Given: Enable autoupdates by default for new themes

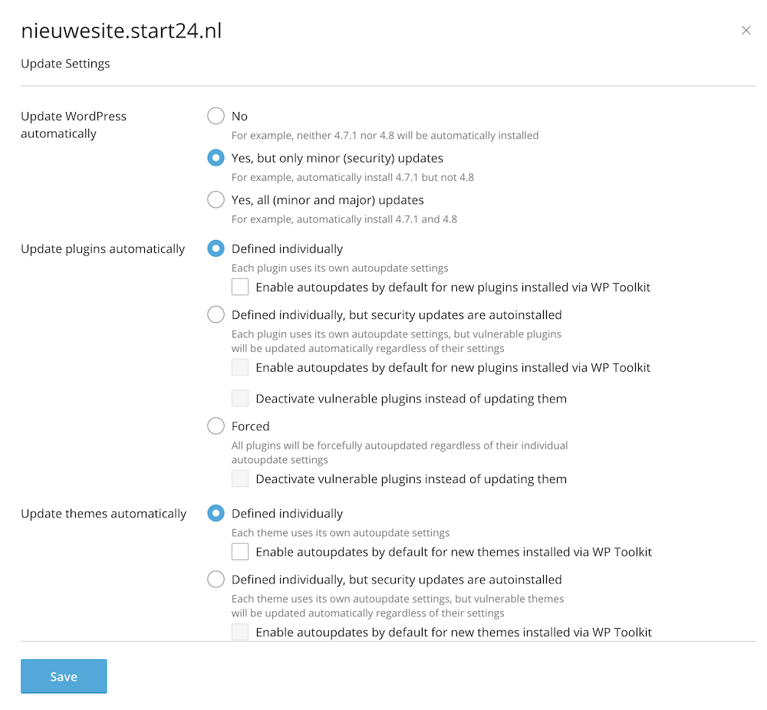Looking at the screenshot, I should [x=241, y=551].
